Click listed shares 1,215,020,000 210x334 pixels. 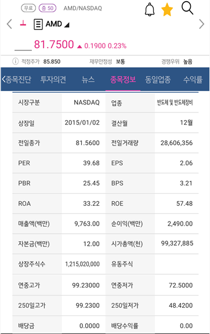tap(82, 264)
